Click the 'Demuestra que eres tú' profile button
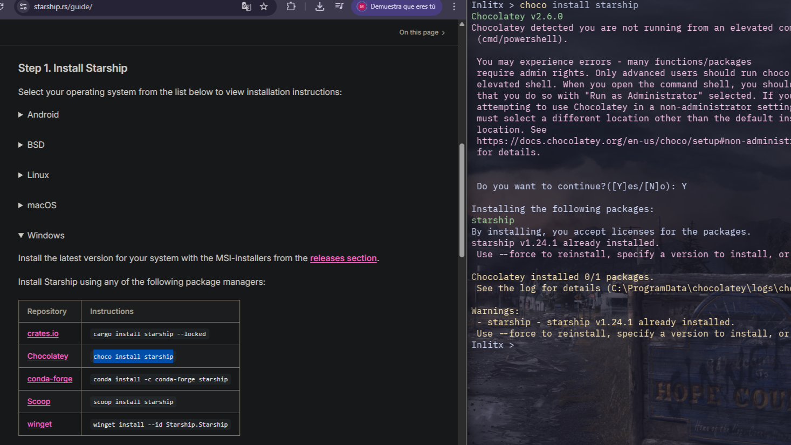 point(396,6)
